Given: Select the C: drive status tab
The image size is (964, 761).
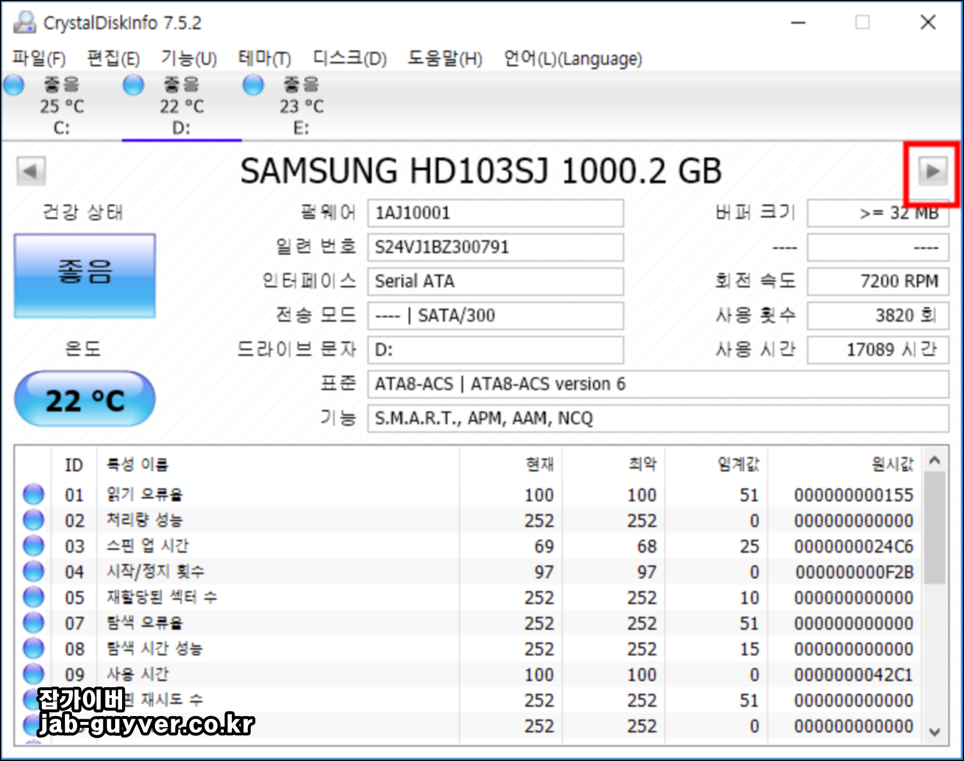Looking at the screenshot, I should 62,106.
